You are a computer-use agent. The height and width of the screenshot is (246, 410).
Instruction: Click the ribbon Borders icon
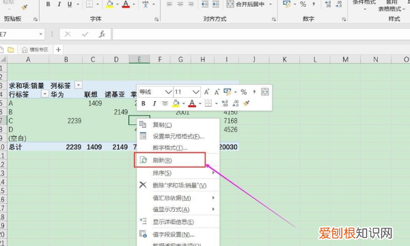point(90,4)
